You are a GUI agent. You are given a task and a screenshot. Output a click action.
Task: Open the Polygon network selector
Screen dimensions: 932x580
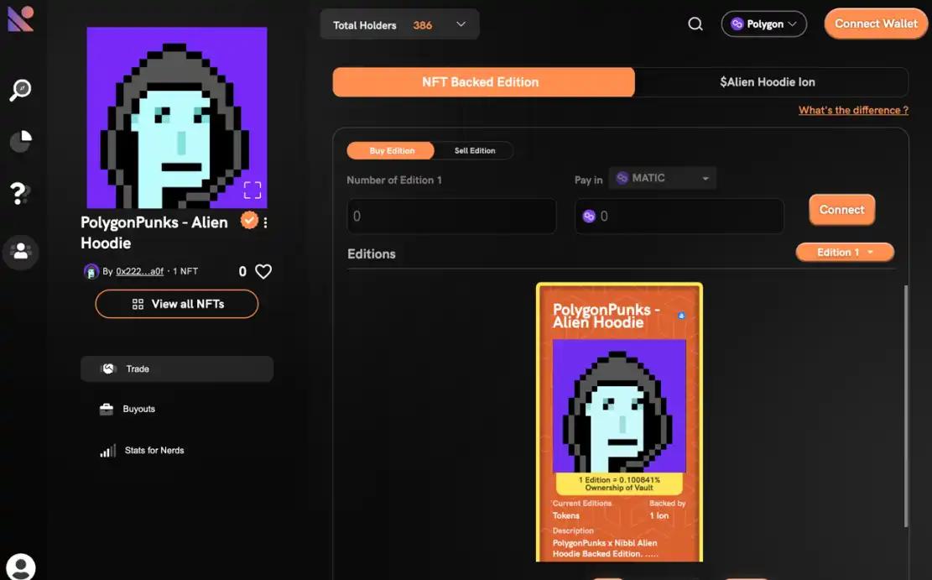[x=763, y=24]
